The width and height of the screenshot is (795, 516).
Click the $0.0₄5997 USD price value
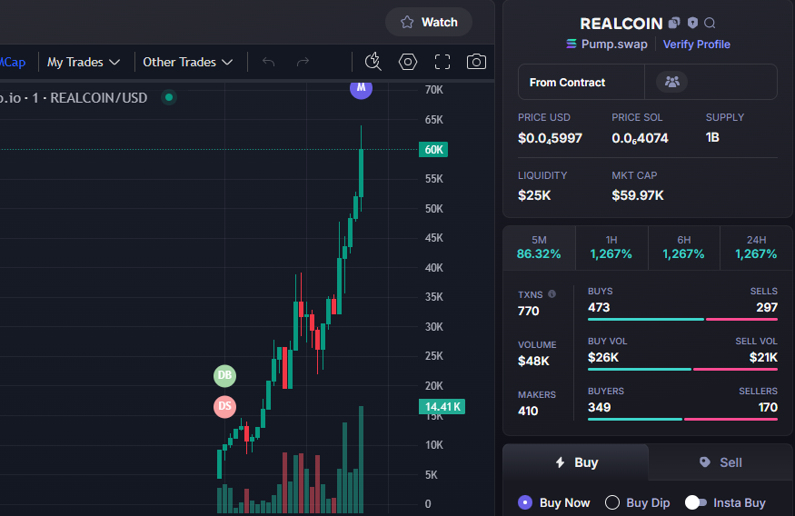click(x=550, y=138)
